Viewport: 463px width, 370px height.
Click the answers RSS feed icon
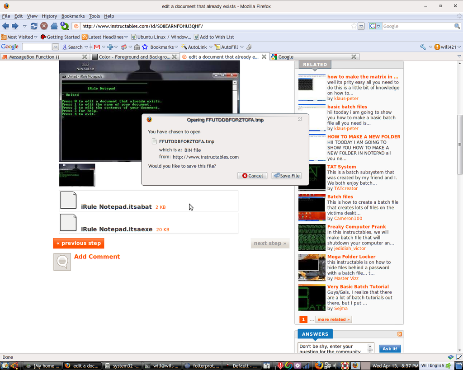399,334
